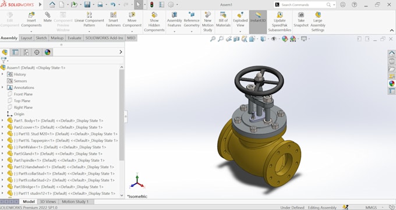Click the Appearances color ball in task pane
The width and height of the screenshot is (396, 210).
(x=392, y=83)
